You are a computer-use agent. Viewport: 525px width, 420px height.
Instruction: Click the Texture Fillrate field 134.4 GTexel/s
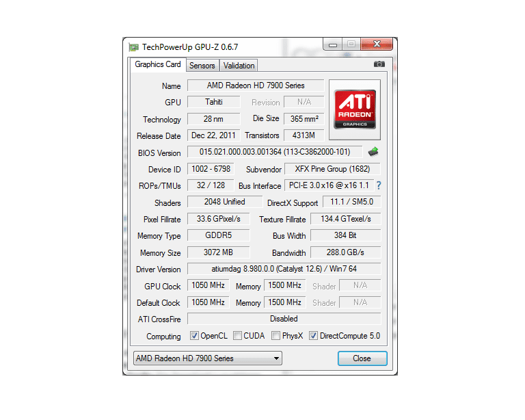pyautogui.click(x=346, y=219)
